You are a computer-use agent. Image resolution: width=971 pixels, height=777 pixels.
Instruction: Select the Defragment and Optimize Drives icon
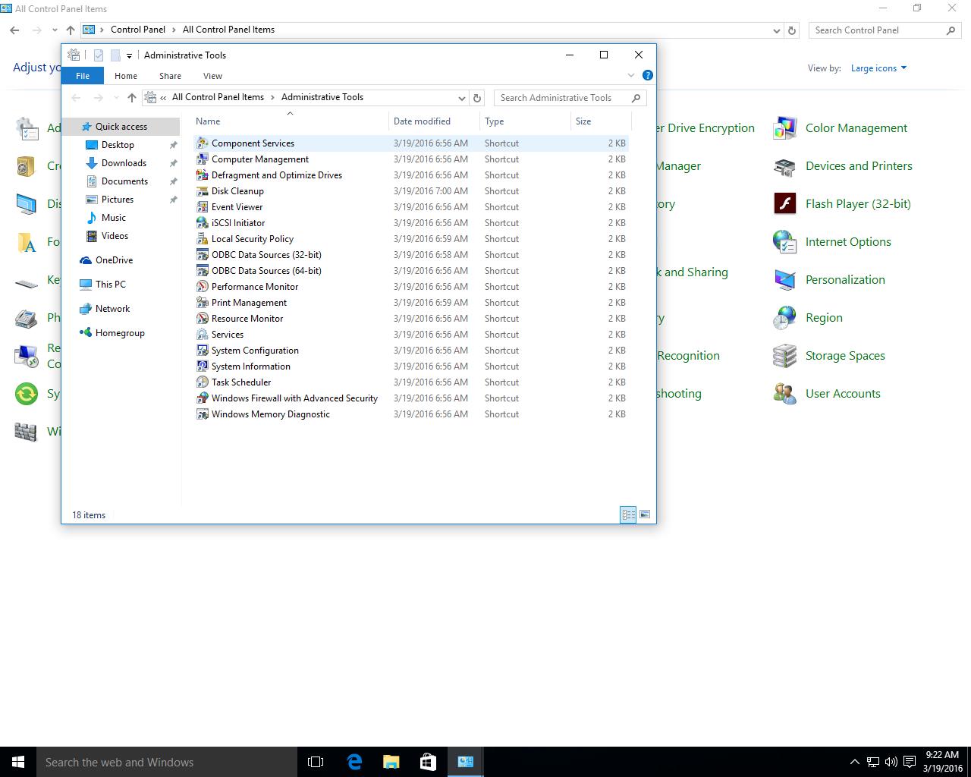[202, 175]
